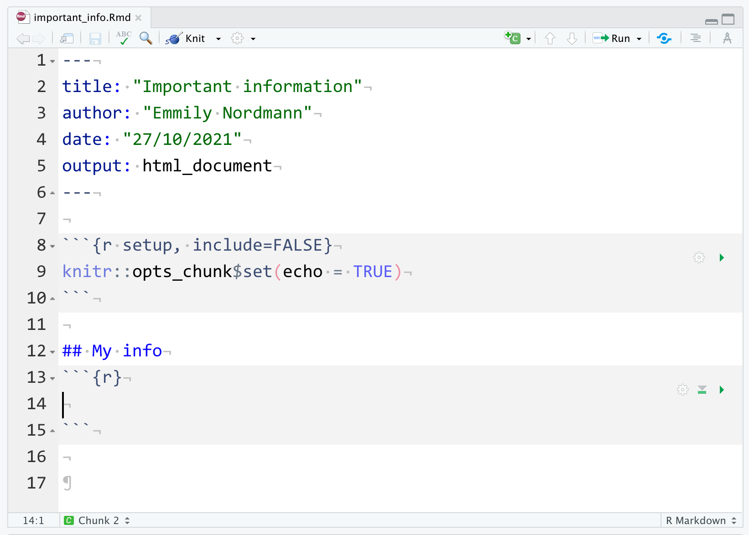Screen dimensions: 749x535
Task: Collapse YAML header at line 1
Action: coord(52,61)
